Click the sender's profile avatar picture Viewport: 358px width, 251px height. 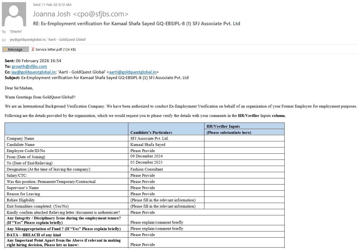[14, 14]
